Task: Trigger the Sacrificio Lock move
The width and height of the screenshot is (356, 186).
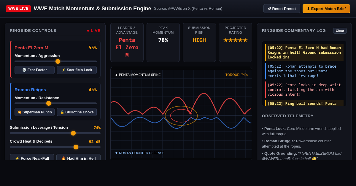Action: pos(77,70)
